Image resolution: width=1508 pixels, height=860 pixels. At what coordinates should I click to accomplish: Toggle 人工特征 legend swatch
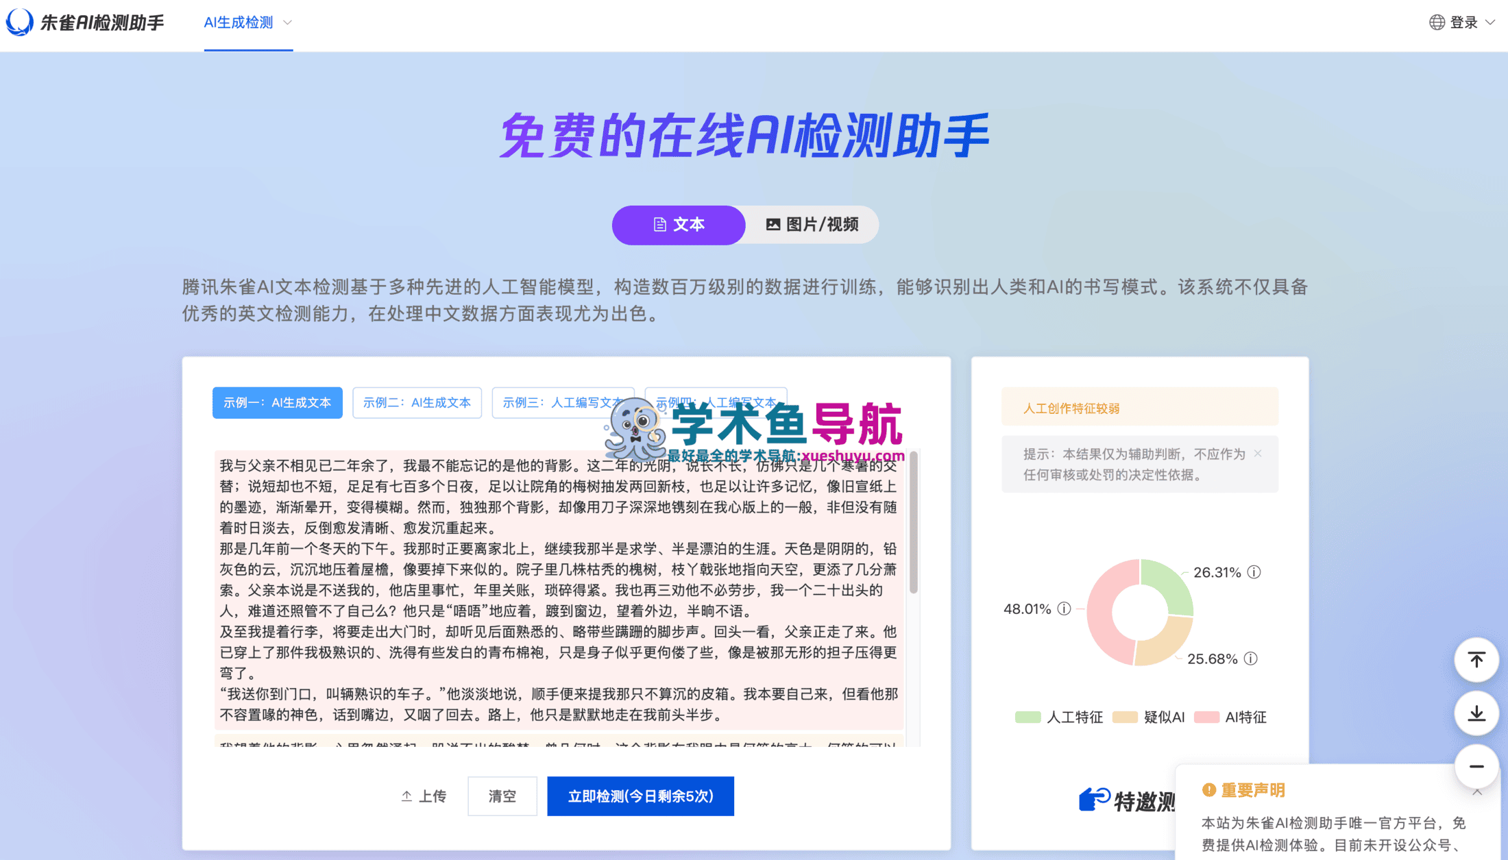(1027, 717)
